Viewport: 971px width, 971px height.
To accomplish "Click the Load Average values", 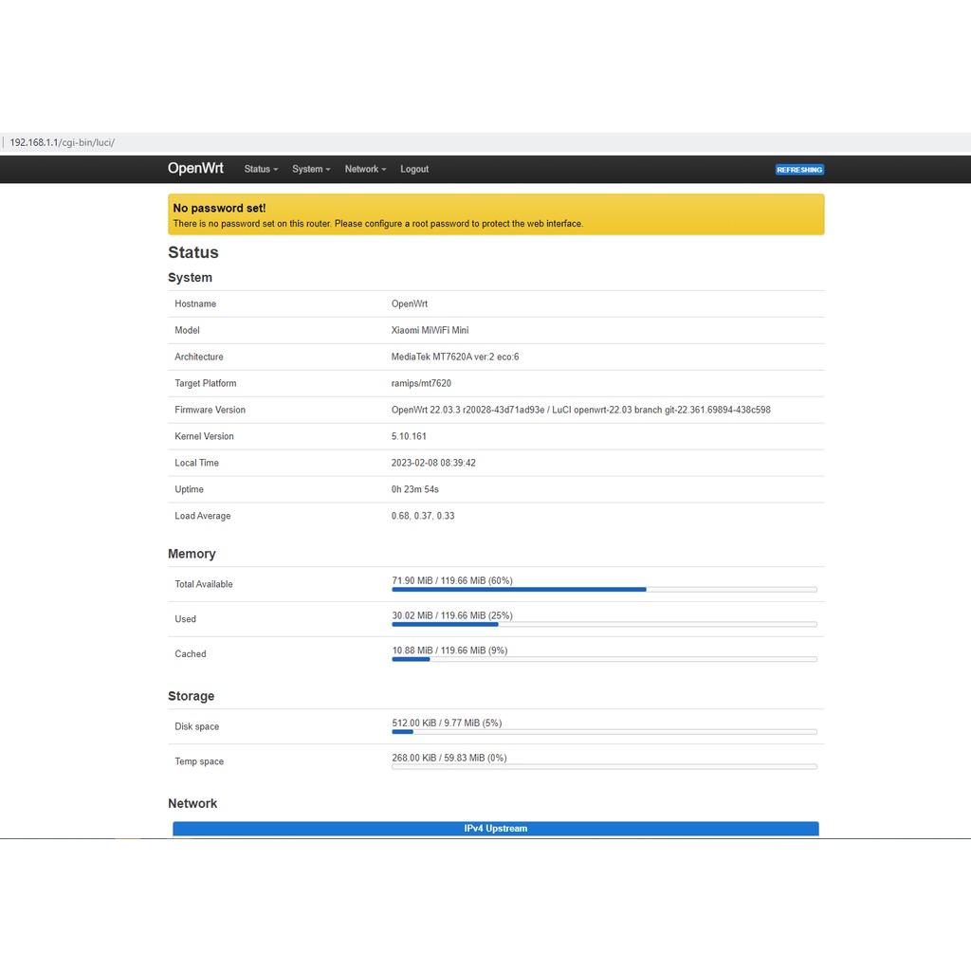I will [423, 516].
